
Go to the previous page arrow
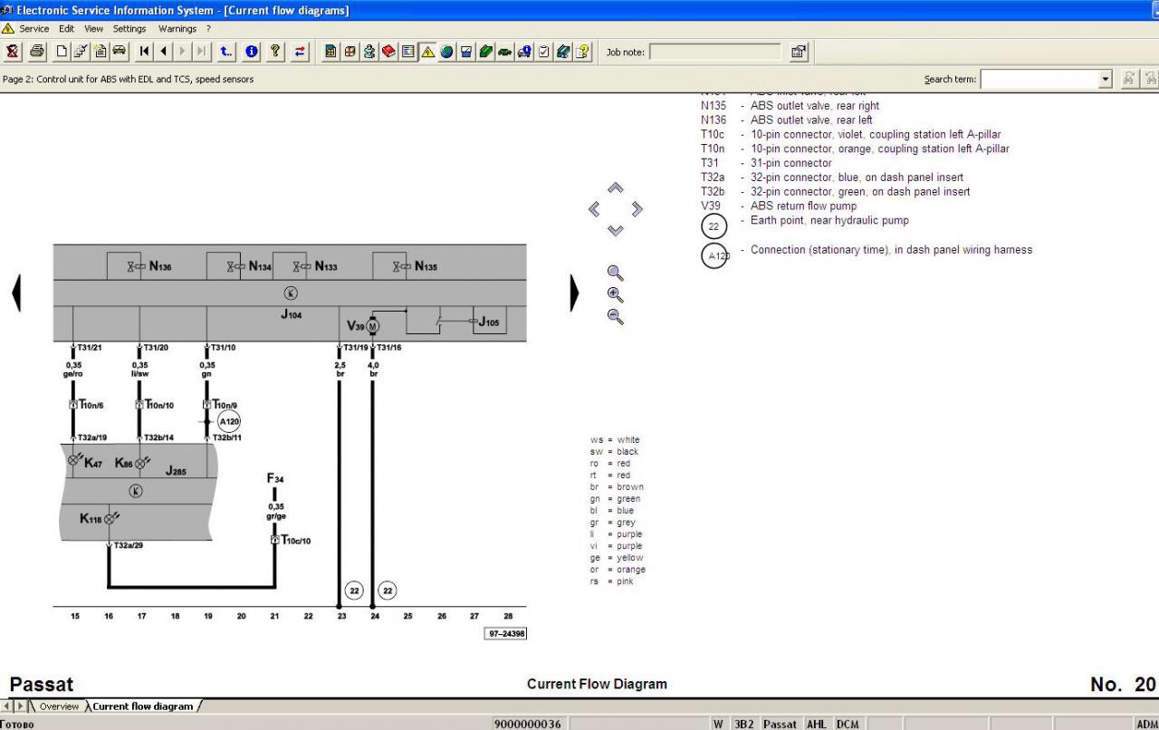point(164,52)
